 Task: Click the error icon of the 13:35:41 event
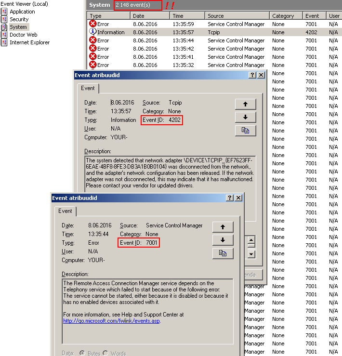92,56
